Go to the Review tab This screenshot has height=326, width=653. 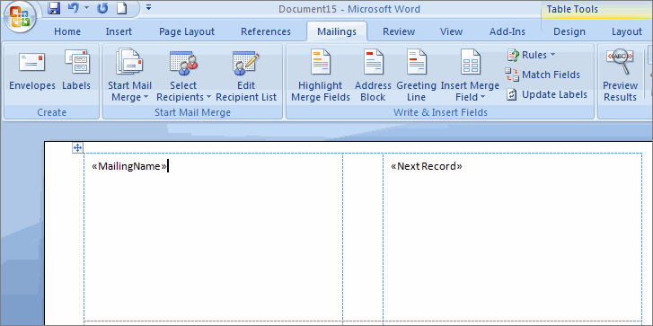(399, 31)
